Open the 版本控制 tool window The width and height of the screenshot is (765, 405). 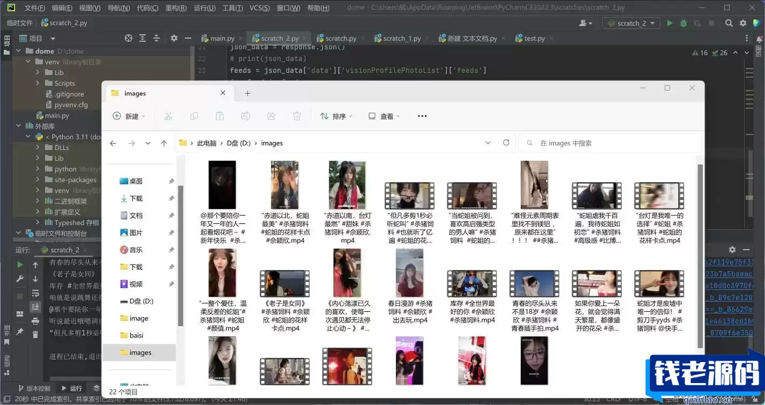pos(34,388)
